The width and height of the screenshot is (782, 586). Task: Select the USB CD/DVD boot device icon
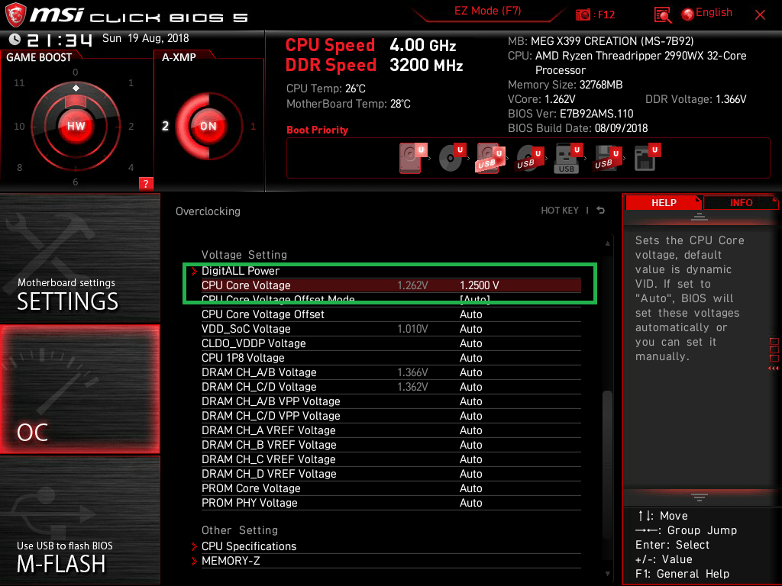[529, 158]
